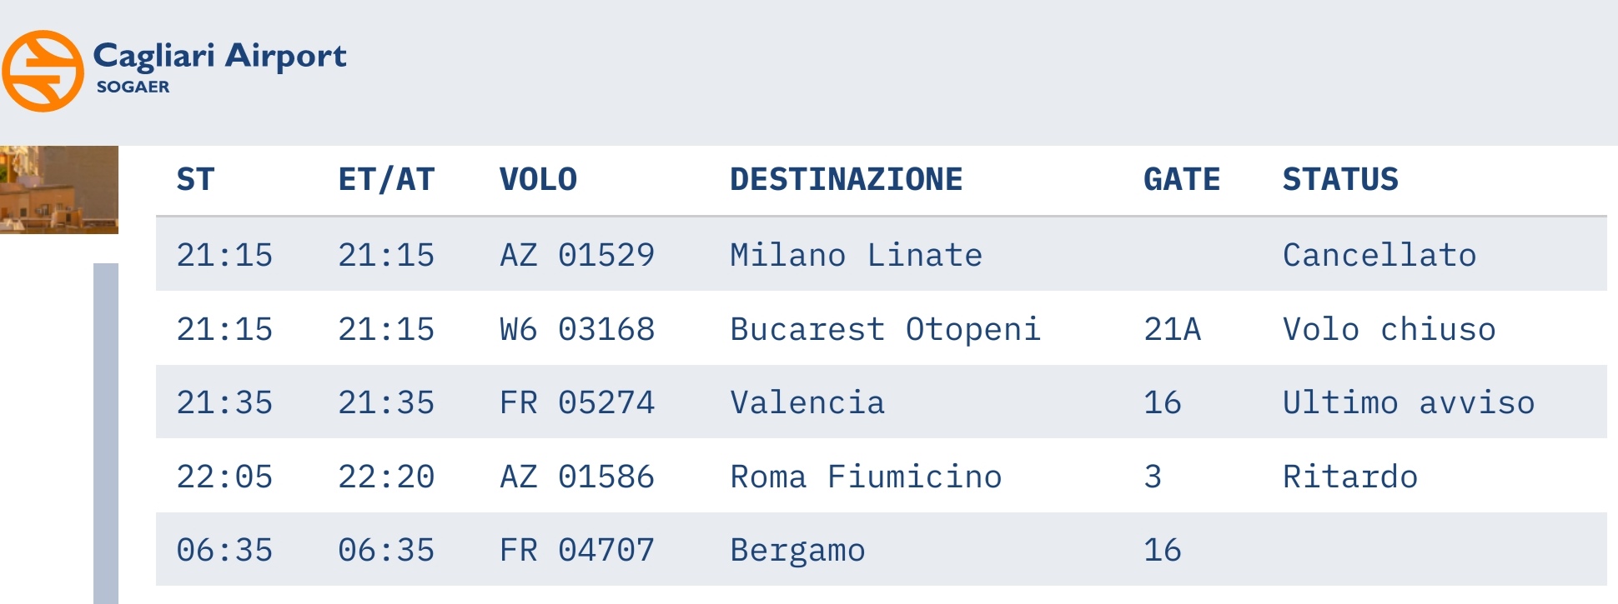This screenshot has height=604, width=1618.
Task: Select flight FR 05274 number
Action: click(577, 403)
